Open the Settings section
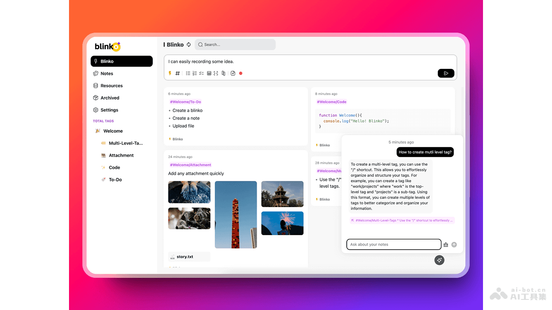 (x=109, y=110)
